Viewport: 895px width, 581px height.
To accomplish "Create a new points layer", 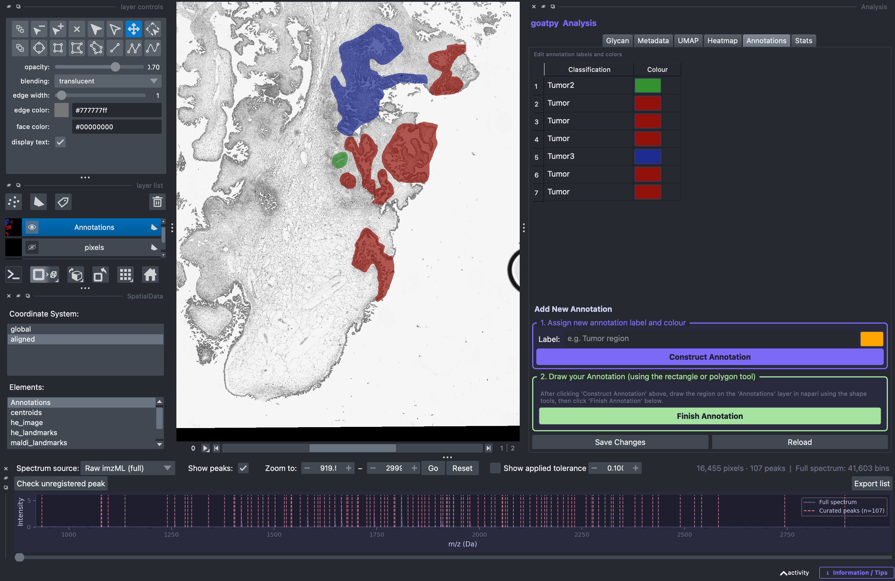I will 14,202.
